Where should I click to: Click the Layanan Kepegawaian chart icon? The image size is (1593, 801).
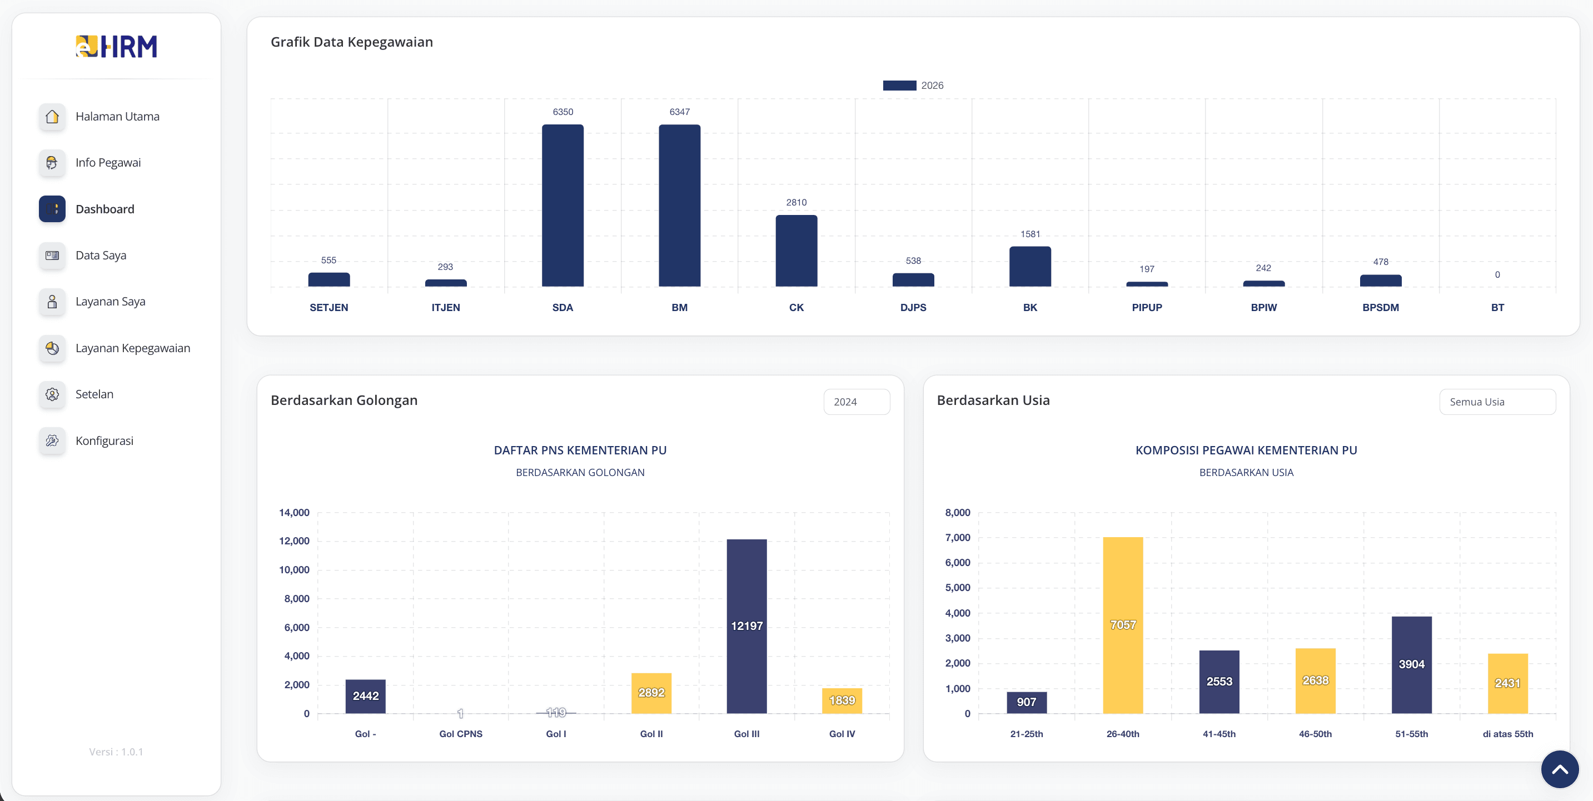click(52, 348)
